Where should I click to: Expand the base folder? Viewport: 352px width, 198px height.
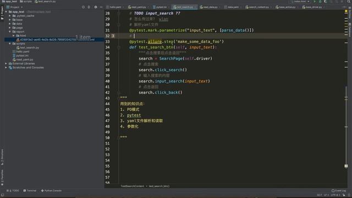[x=10, y=20]
